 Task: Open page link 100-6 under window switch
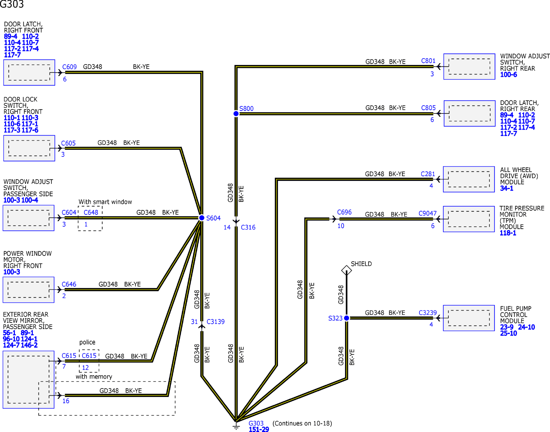[x=508, y=75]
